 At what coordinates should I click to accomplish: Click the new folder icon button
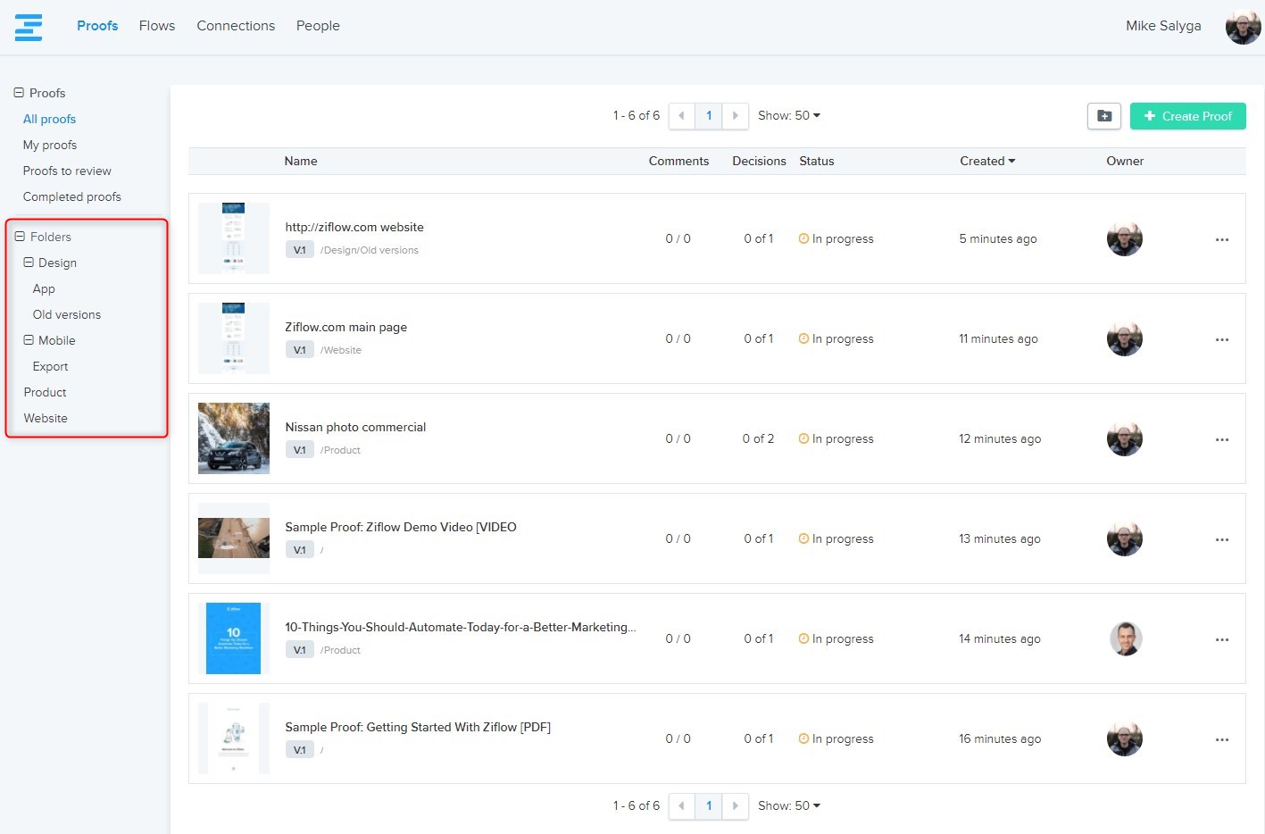tap(1103, 116)
